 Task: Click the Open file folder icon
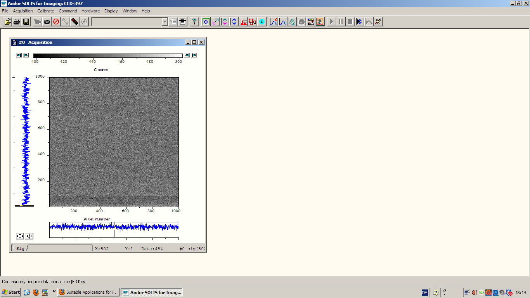click(x=7, y=22)
